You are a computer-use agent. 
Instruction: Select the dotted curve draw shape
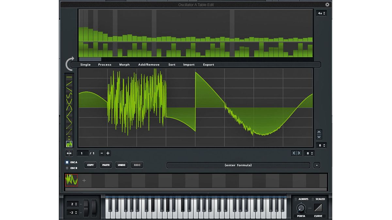click(69, 132)
